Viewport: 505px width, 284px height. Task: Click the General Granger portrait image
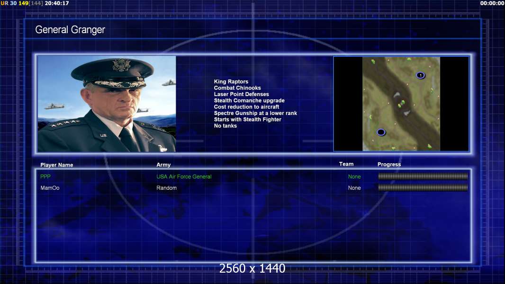point(107,104)
